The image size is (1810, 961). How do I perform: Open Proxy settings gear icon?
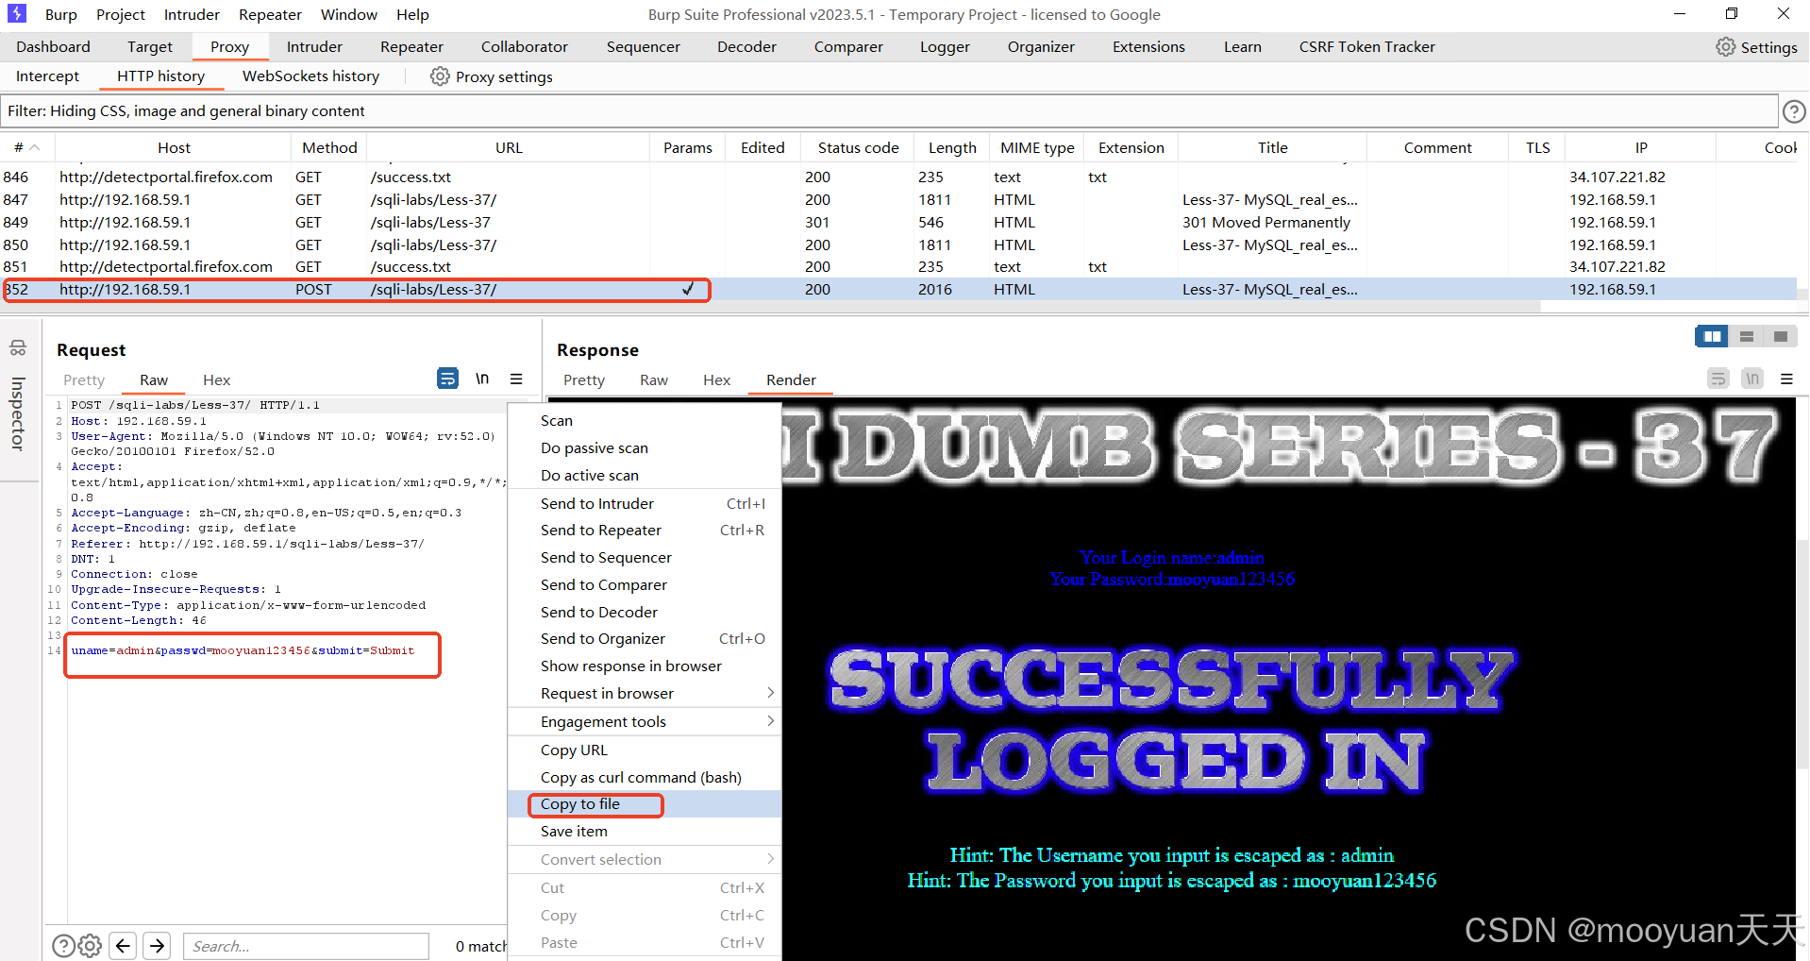click(x=440, y=76)
